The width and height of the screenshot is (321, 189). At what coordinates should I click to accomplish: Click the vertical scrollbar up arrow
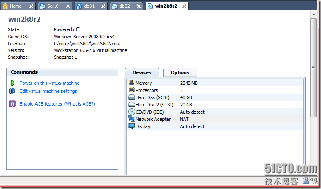314,14
